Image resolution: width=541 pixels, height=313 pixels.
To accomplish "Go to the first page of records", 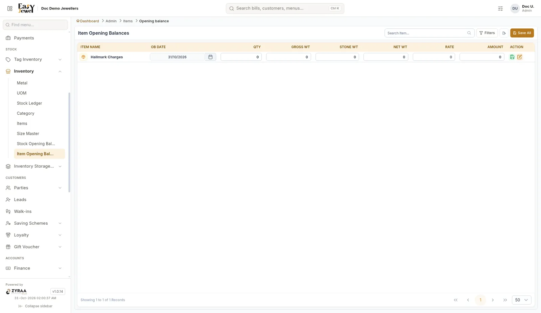I will point(456,300).
